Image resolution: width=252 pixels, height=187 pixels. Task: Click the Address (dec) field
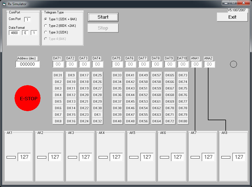pyautogui.click(x=27, y=64)
